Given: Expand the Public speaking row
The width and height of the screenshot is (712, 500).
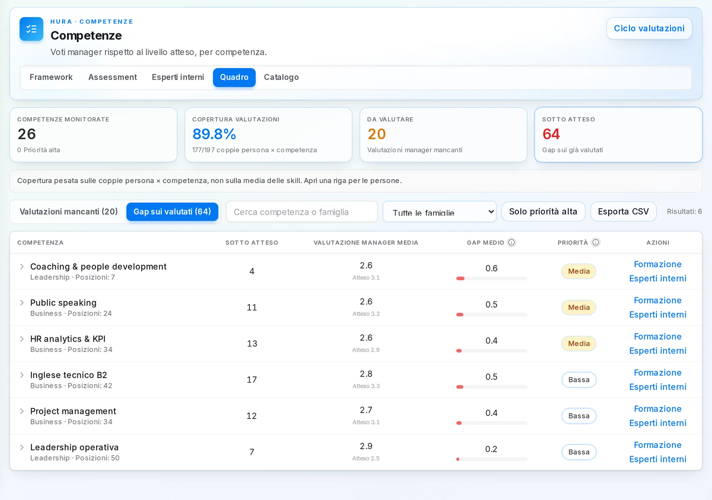Looking at the screenshot, I should (22, 303).
